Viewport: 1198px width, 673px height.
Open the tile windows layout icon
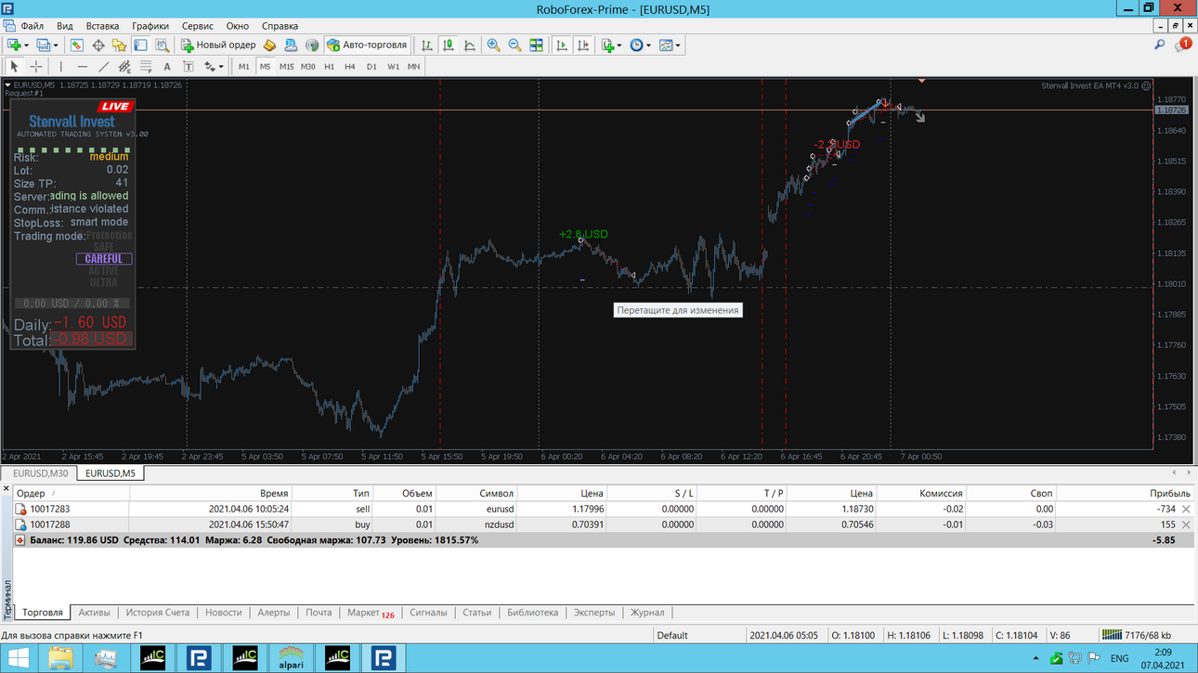click(536, 45)
